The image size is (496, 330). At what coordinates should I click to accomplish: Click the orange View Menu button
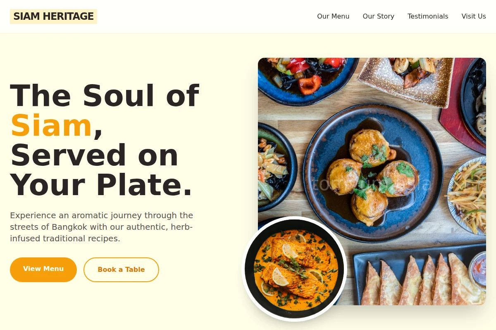point(43,269)
